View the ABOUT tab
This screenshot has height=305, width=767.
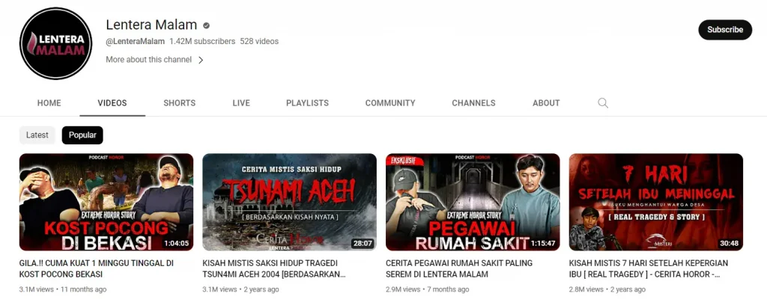(546, 103)
